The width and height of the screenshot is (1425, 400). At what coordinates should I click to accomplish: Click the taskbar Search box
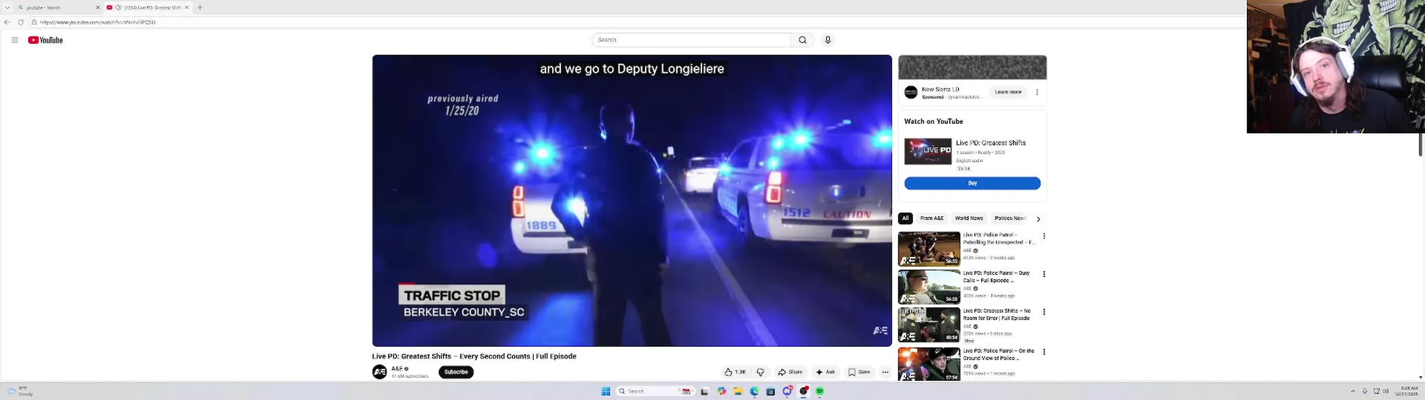(655, 391)
